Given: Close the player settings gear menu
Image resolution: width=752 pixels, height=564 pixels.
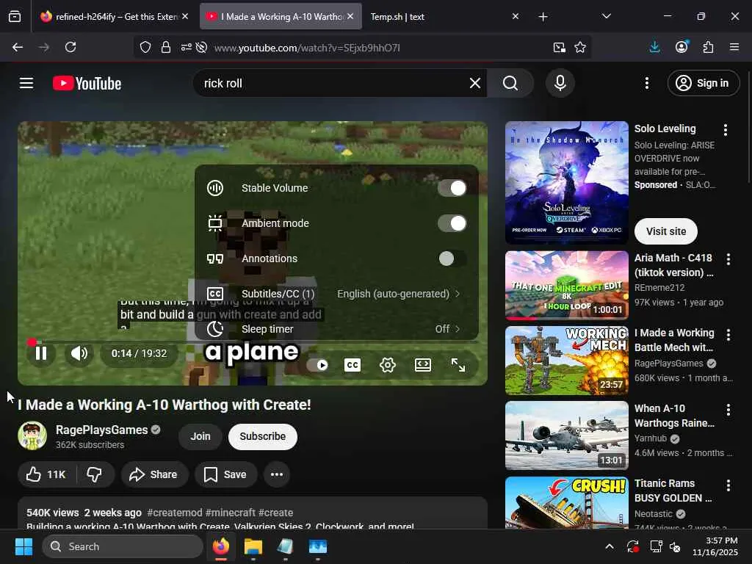Looking at the screenshot, I should pos(388,366).
